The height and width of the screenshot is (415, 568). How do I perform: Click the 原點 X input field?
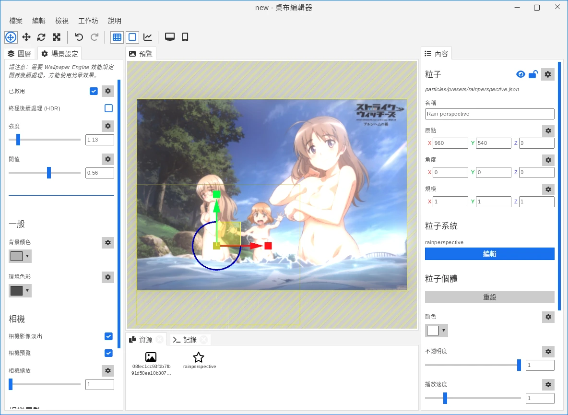(450, 143)
